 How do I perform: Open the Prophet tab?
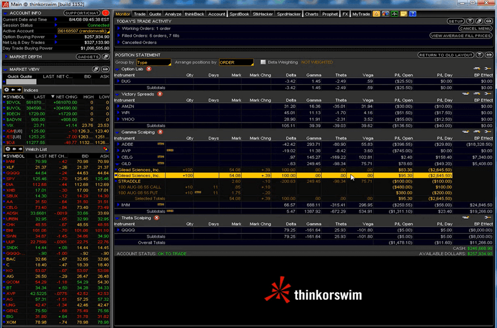(x=330, y=14)
